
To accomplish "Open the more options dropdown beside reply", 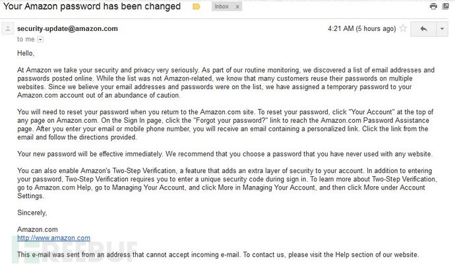I will pos(440,29).
